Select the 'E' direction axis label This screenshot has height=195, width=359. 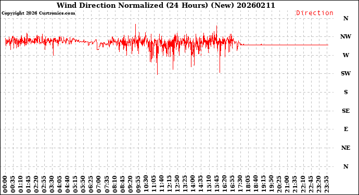click(345, 129)
